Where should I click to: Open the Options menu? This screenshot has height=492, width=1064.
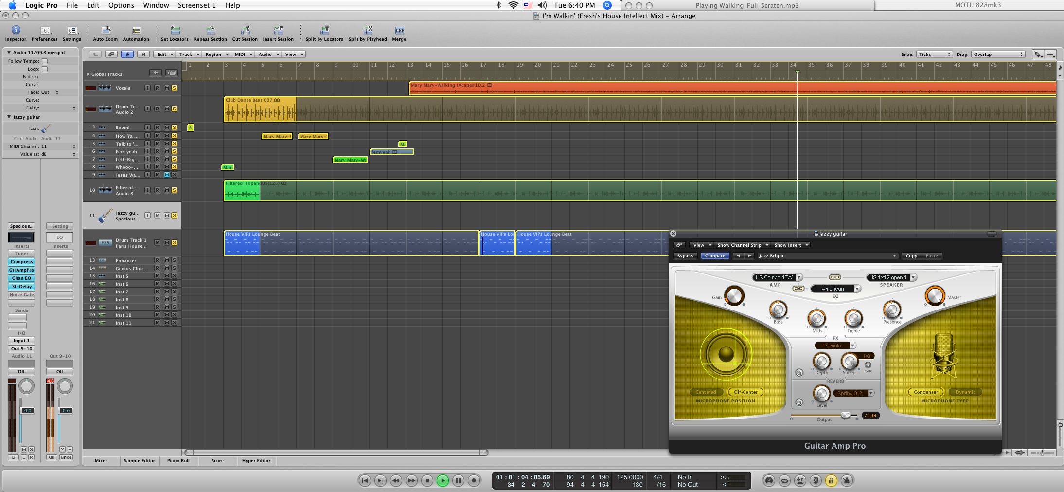[121, 5]
